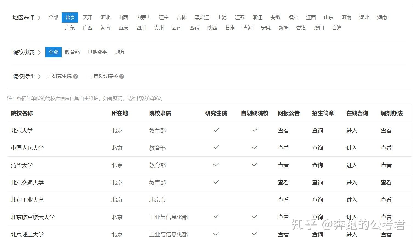The height and width of the screenshot is (242, 416).
Task: View 调剂办法 for 中国人民大学
Action: click(x=386, y=148)
